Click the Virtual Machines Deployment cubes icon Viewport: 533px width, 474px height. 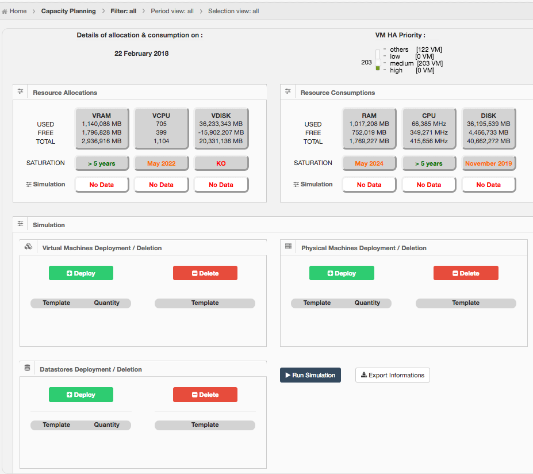point(28,247)
